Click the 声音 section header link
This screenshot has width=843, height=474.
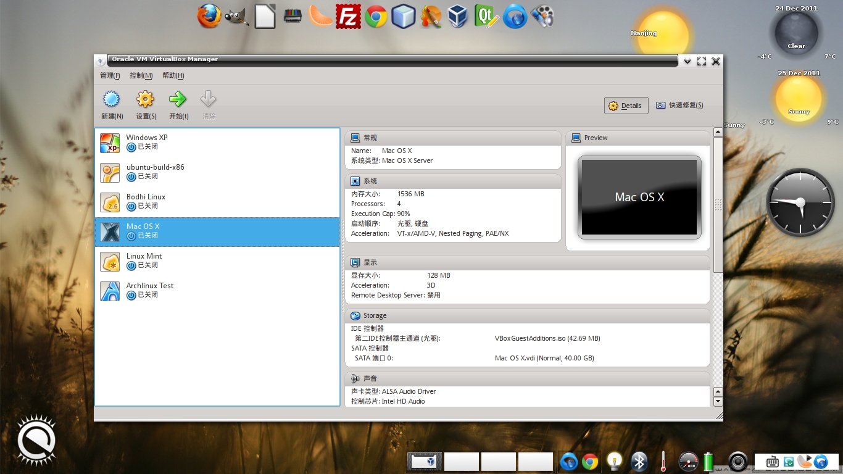pos(370,378)
